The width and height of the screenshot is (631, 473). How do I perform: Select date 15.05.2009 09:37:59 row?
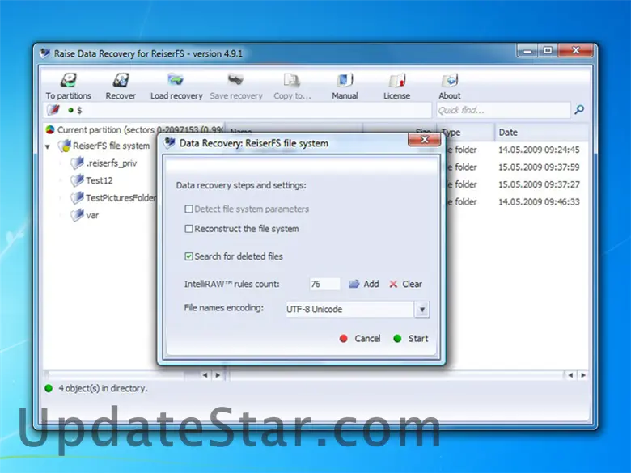[539, 167]
